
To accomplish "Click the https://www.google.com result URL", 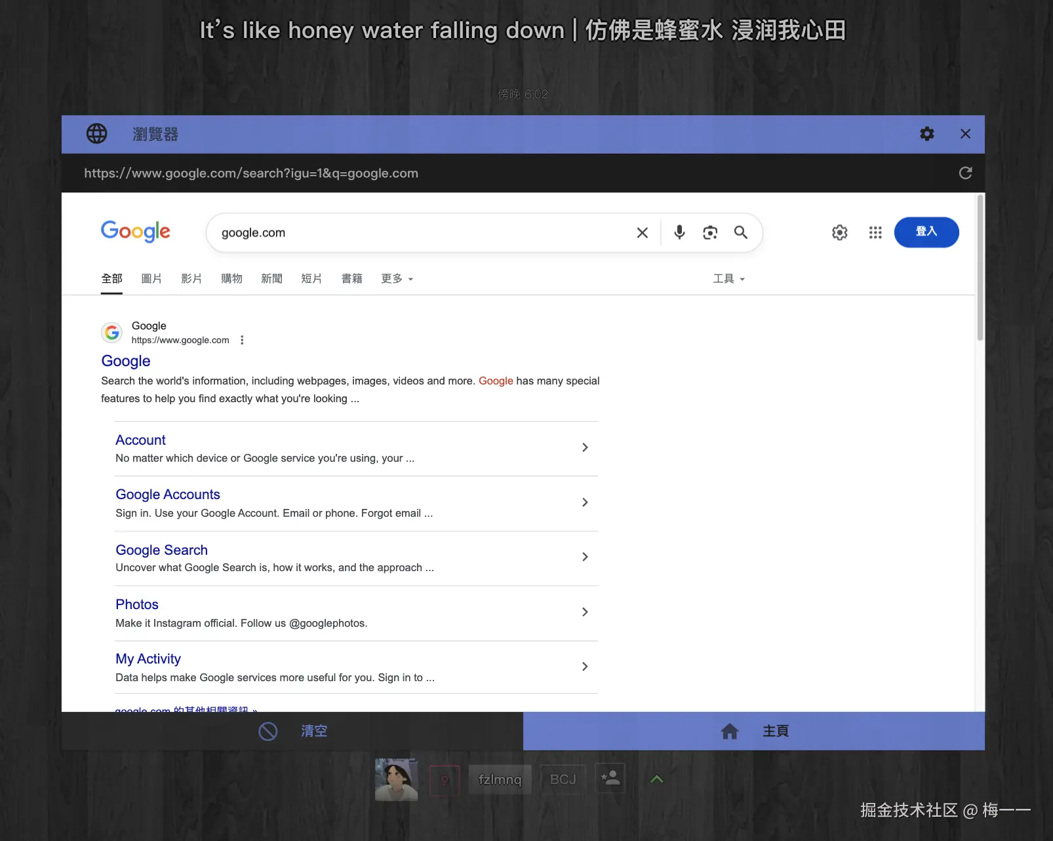I will (180, 340).
